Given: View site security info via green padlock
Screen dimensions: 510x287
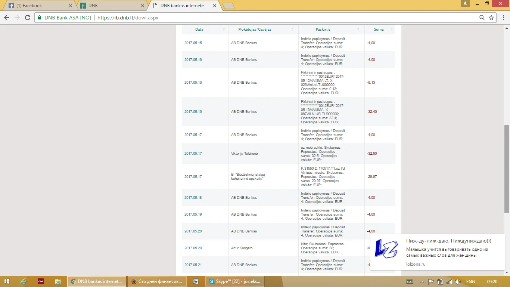Looking at the screenshot, I should pos(40,18).
